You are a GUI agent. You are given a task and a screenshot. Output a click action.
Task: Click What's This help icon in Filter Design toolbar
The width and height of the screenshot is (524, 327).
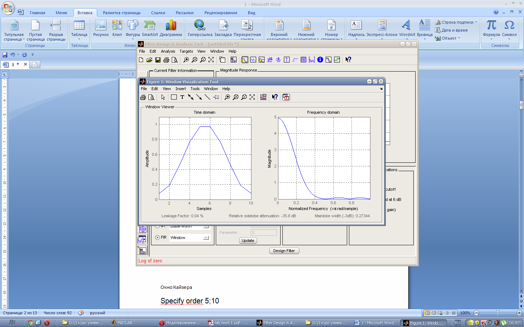(x=348, y=60)
